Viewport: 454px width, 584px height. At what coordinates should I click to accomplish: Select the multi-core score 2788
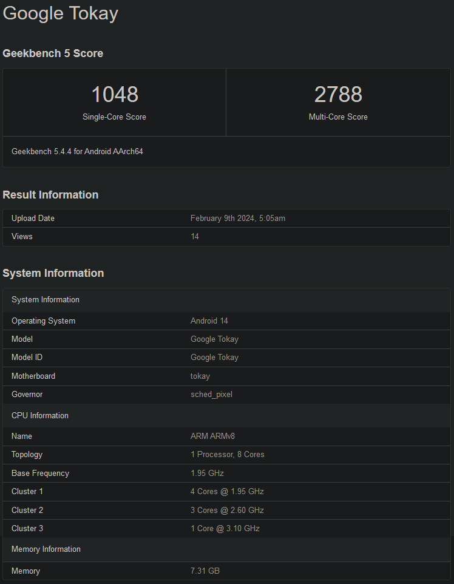pos(338,95)
